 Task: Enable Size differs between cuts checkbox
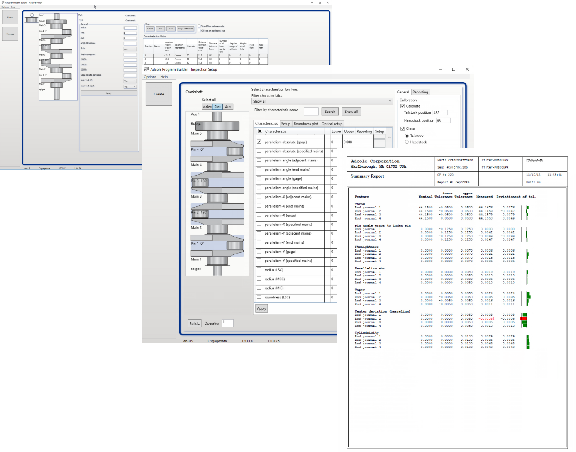pos(199,26)
